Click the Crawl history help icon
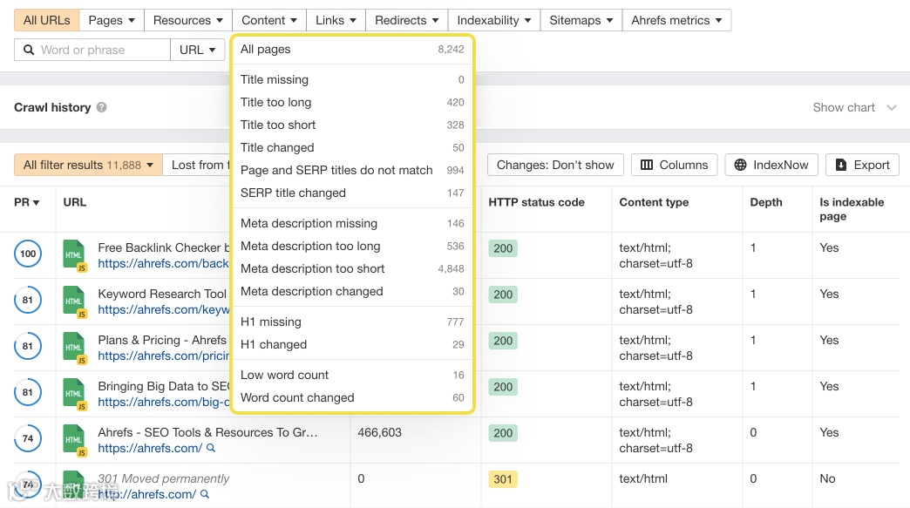This screenshot has width=910, height=508. (102, 108)
